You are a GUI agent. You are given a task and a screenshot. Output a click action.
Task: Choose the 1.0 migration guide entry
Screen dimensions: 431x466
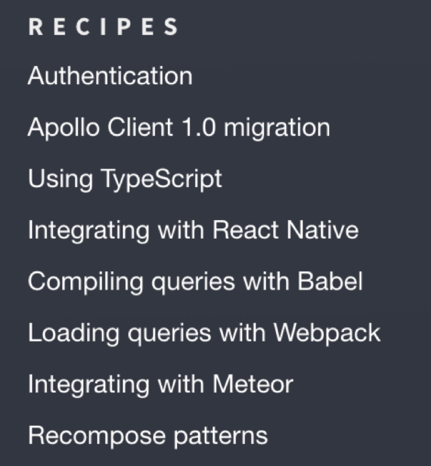[179, 127]
